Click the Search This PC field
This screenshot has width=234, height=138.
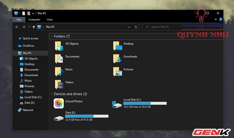click(181, 27)
